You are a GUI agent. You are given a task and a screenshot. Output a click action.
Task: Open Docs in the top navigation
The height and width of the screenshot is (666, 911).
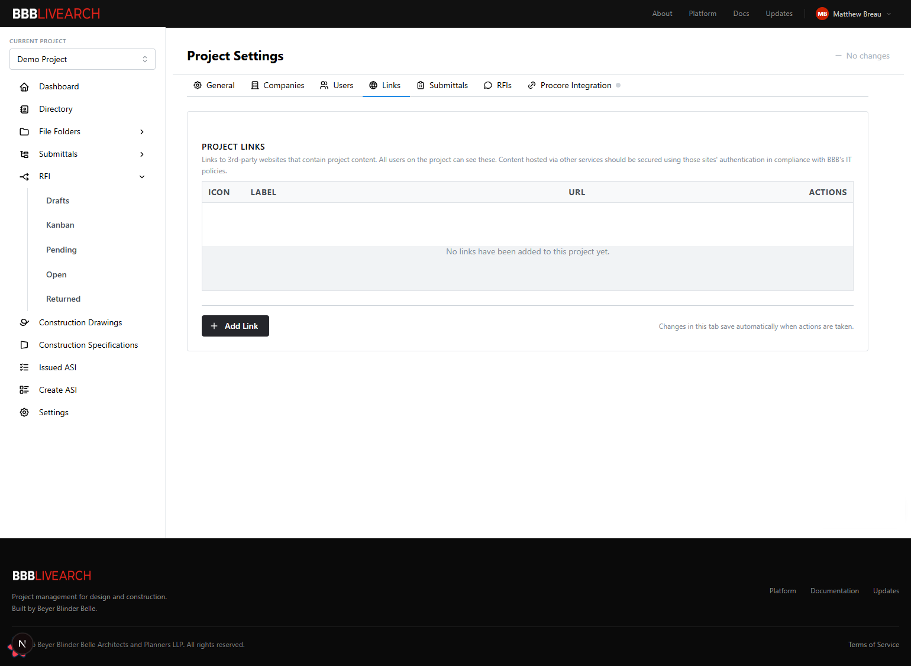tap(741, 14)
